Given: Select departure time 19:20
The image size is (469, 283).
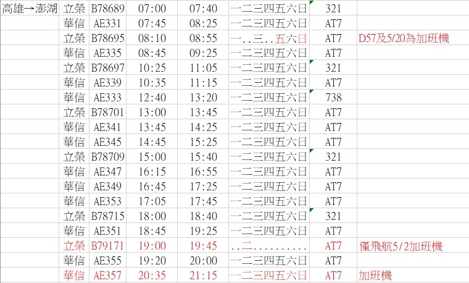Looking at the screenshot, I should 152,261.
